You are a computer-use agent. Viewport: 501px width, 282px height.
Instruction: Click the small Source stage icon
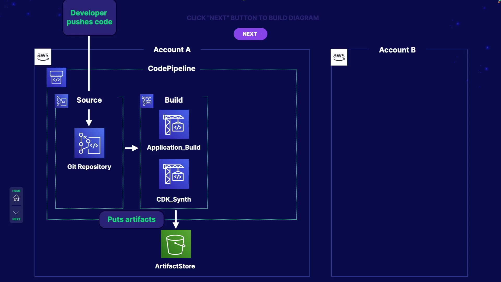coord(62,101)
